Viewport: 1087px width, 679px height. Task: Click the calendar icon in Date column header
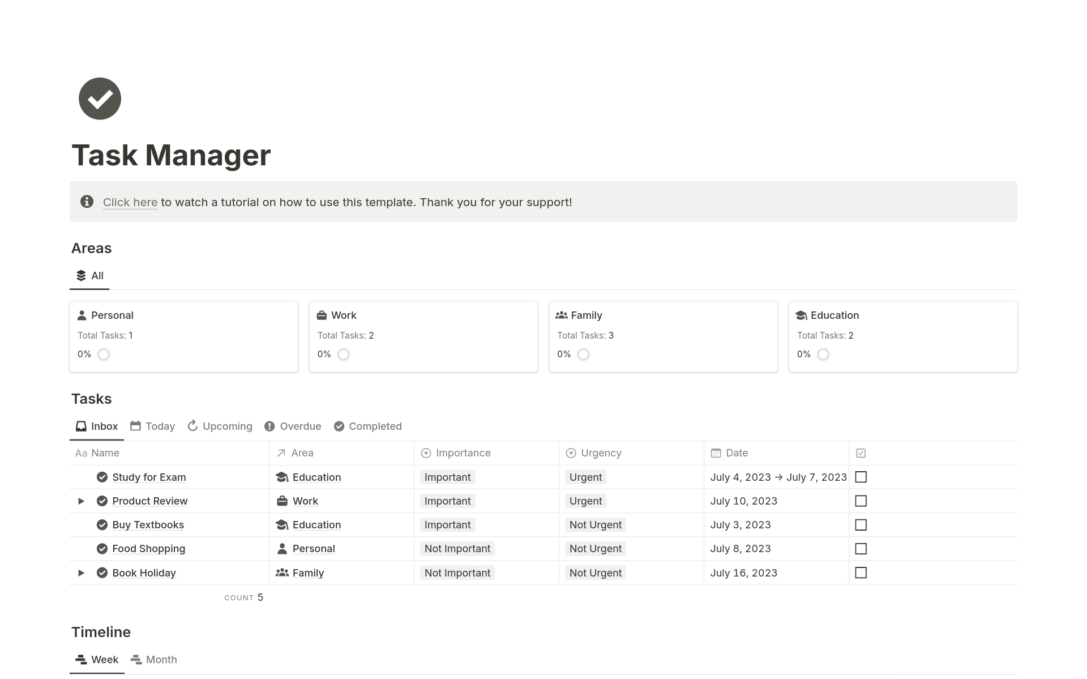pos(716,452)
